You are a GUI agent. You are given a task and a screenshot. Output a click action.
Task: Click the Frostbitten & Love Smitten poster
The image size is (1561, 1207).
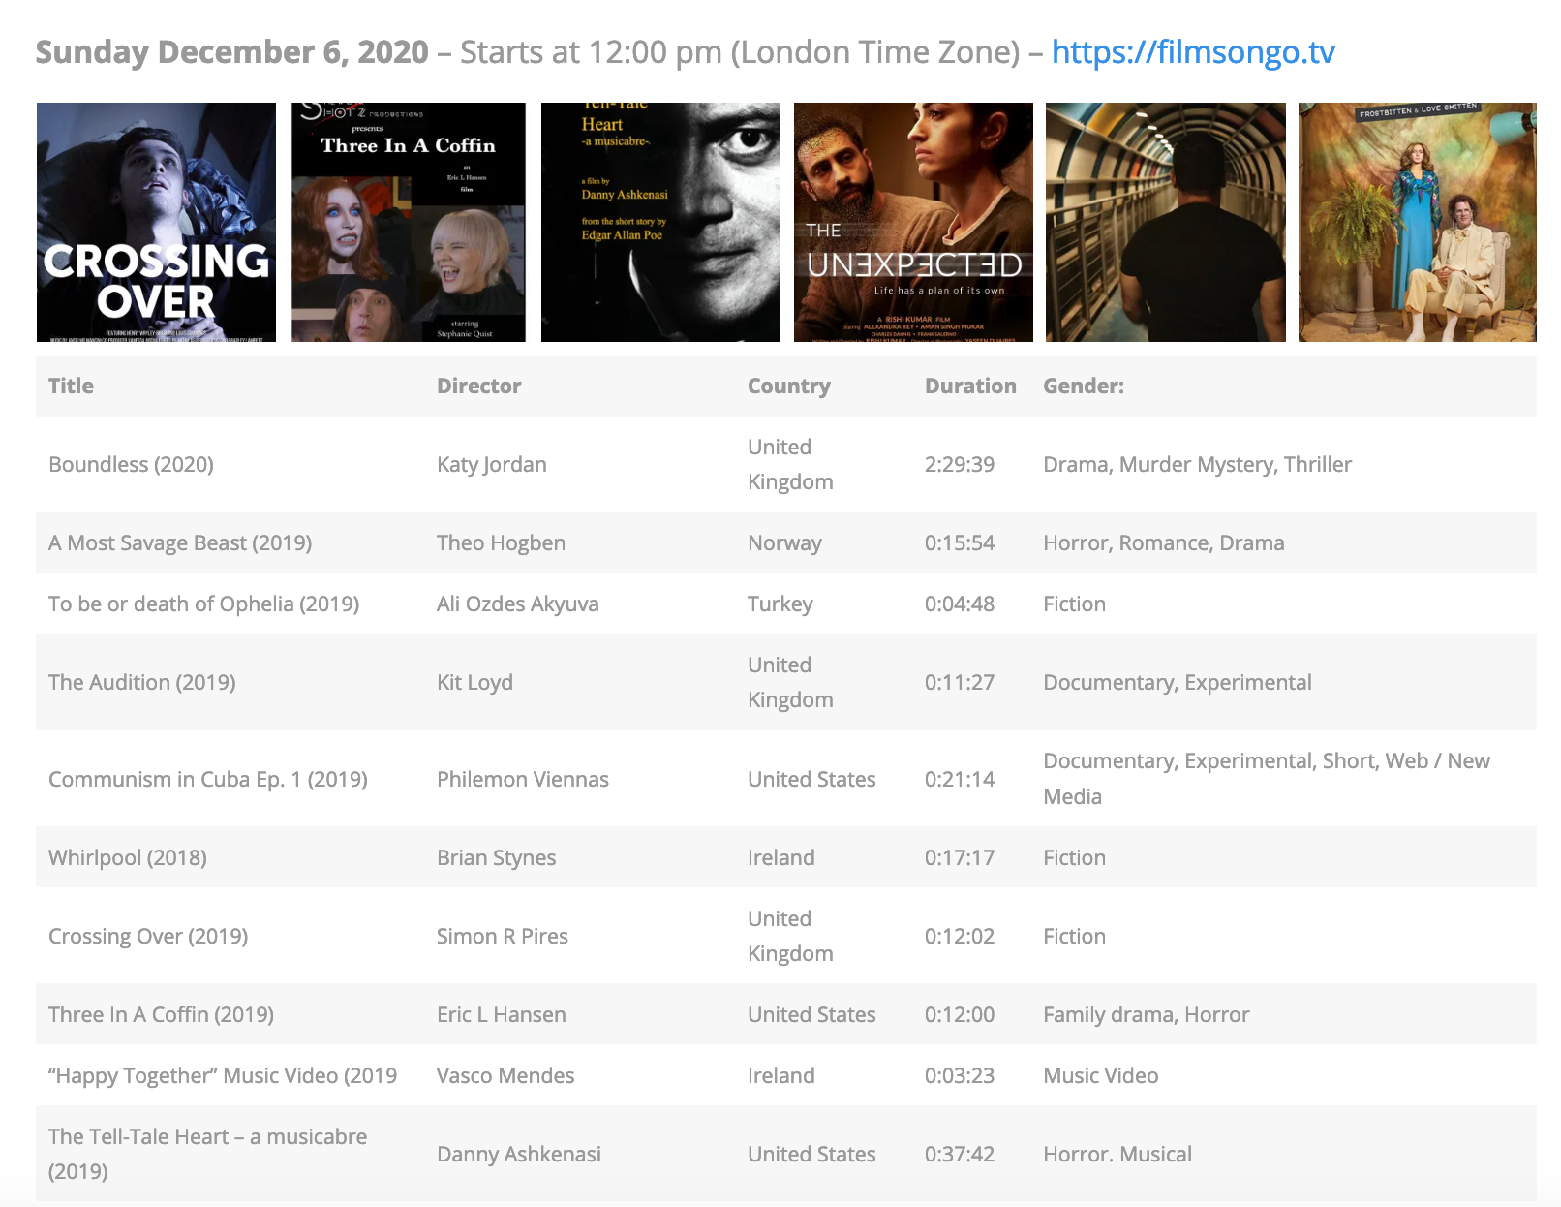click(1417, 222)
